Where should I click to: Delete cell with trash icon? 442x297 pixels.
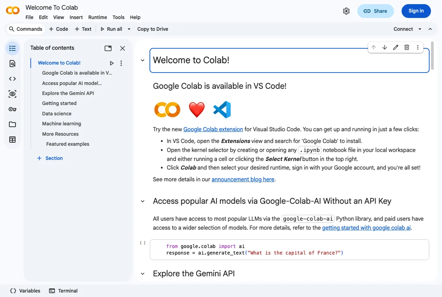(x=407, y=47)
